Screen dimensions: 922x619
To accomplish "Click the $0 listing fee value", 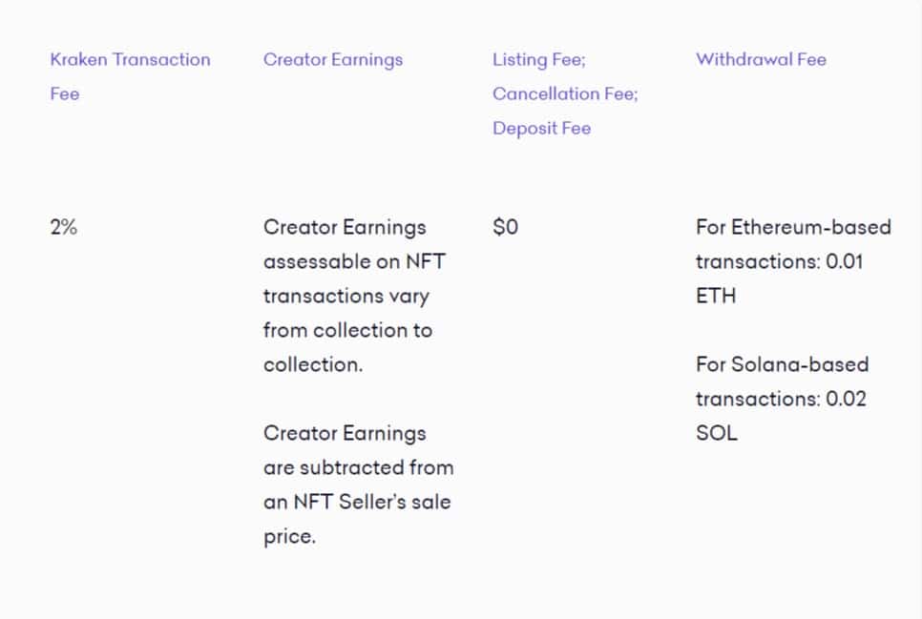I will [506, 228].
